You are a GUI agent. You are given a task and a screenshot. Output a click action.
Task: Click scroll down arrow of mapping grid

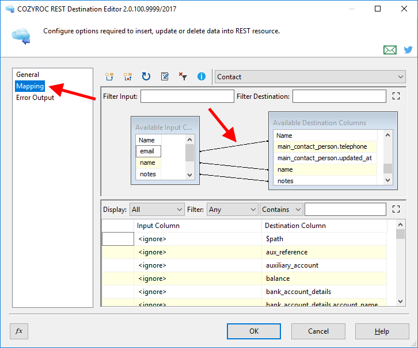400,301
